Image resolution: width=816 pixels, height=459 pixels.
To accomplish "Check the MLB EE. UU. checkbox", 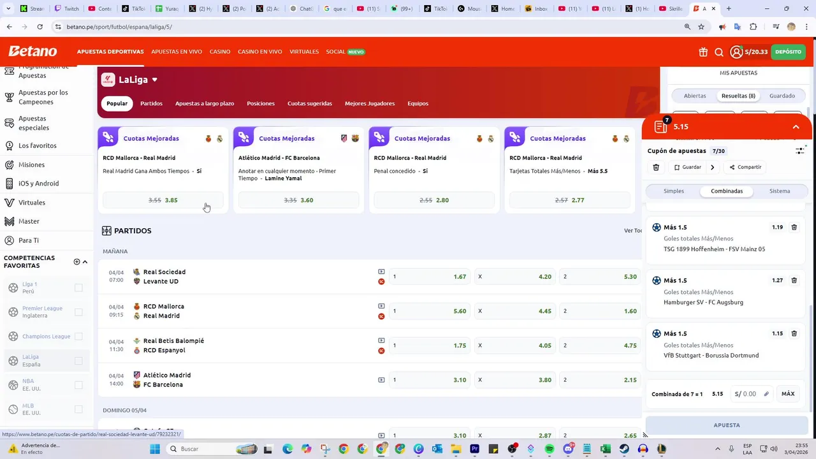I will tap(78, 409).
